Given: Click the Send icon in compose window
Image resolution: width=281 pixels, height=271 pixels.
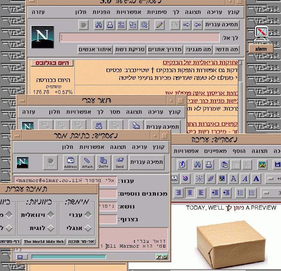Looking at the screenshot, I should (x=120, y=162).
